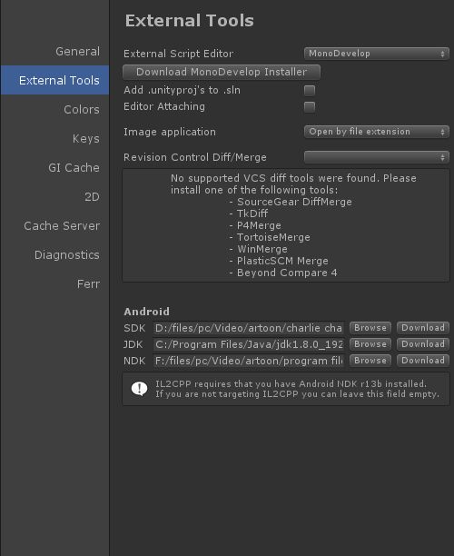Download the JDK
Image resolution: width=454 pixels, height=556 pixels.
(423, 344)
